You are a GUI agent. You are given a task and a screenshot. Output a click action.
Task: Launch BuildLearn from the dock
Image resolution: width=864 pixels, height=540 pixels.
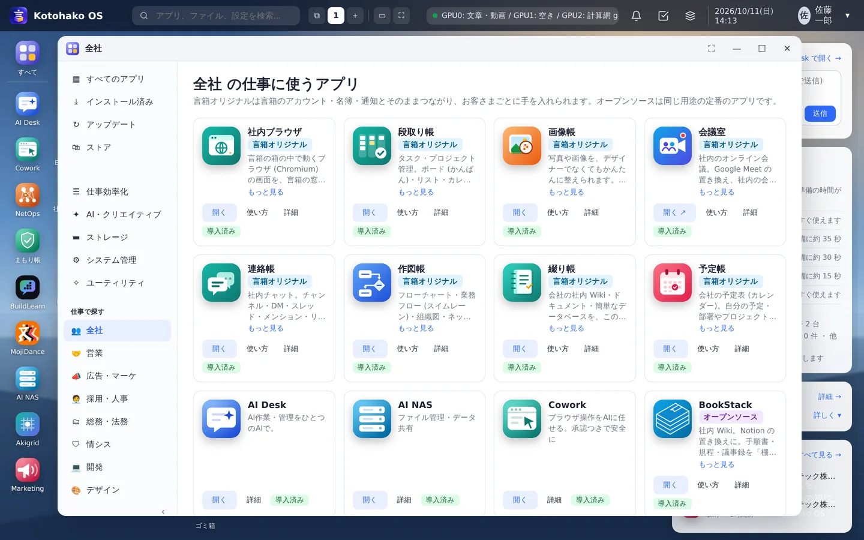click(x=28, y=287)
